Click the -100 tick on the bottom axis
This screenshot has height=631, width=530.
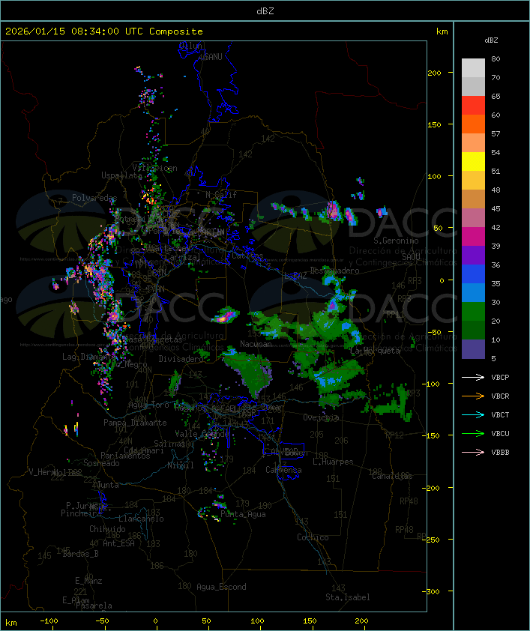(49, 621)
